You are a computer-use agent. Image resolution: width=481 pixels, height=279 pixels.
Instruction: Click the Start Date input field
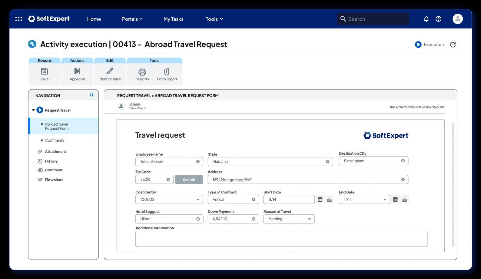(289, 200)
